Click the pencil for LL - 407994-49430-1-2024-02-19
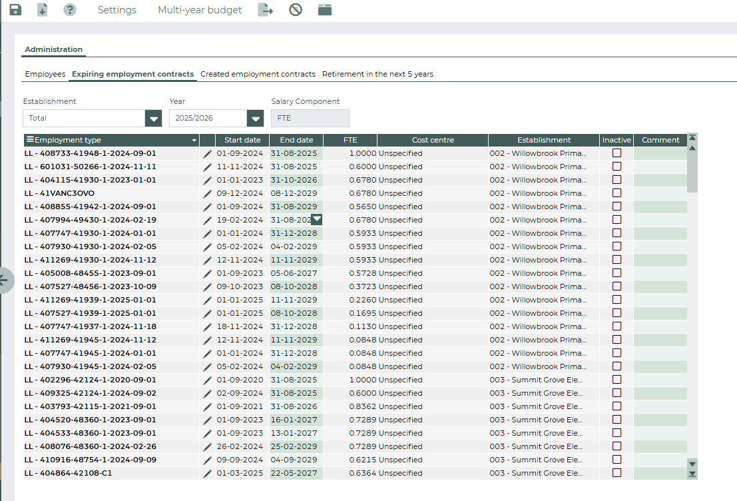The image size is (737, 501). pyautogui.click(x=207, y=220)
